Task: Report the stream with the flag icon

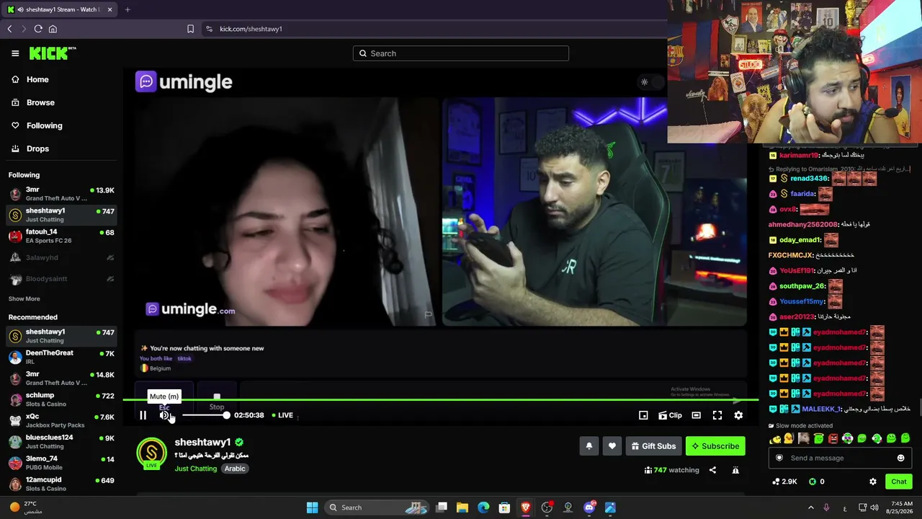Action: (x=735, y=470)
